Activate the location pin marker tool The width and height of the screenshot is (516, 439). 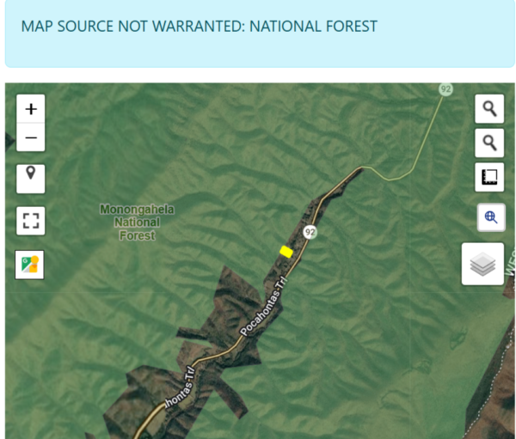coord(31,179)
